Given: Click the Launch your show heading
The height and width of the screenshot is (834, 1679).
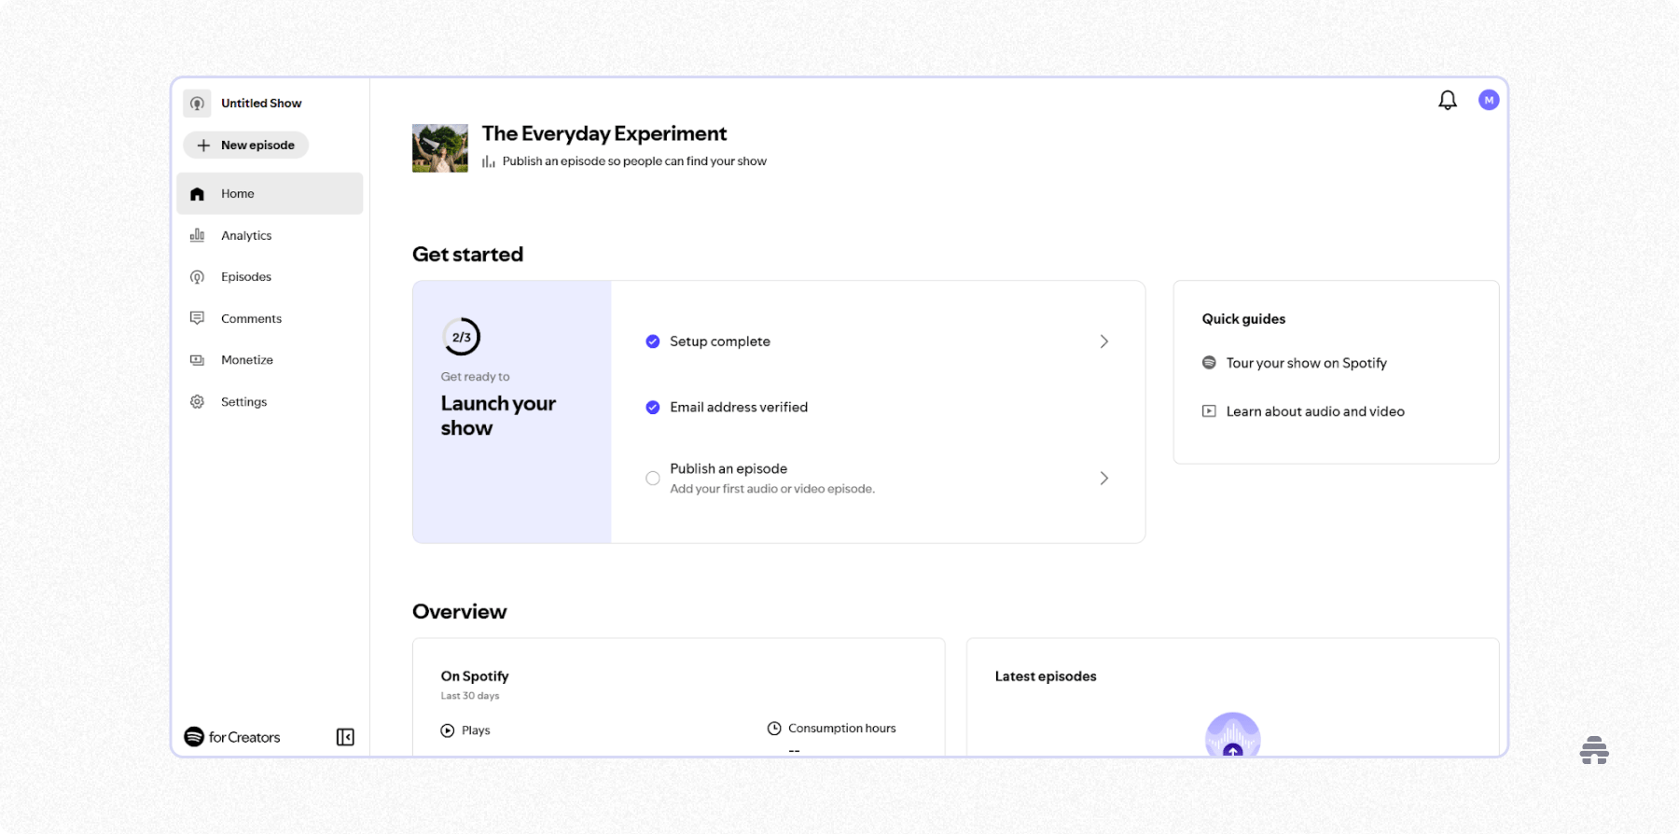Looking at the screenshot, I should pyautogui.click(x=498, y=416).
